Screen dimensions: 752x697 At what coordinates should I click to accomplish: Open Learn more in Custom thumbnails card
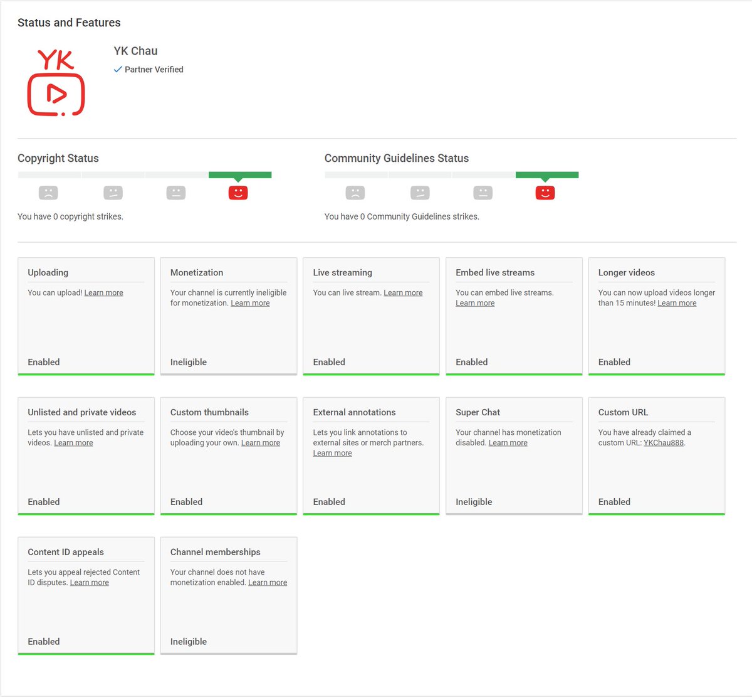point(261,443)
